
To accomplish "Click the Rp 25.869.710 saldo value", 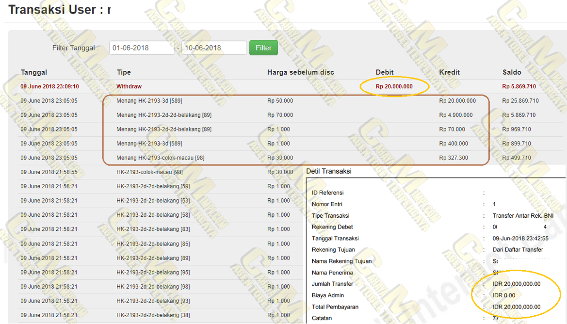I will pos(520,101).
